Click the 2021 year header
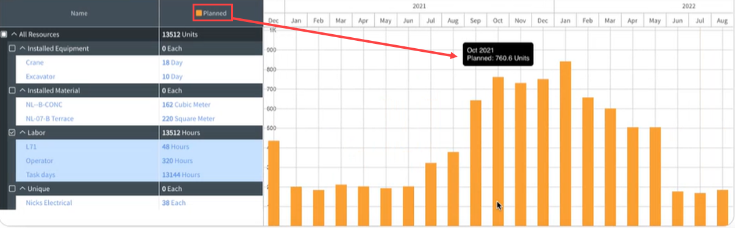Screen dimensions: 735x228 [x=419, y=5]
